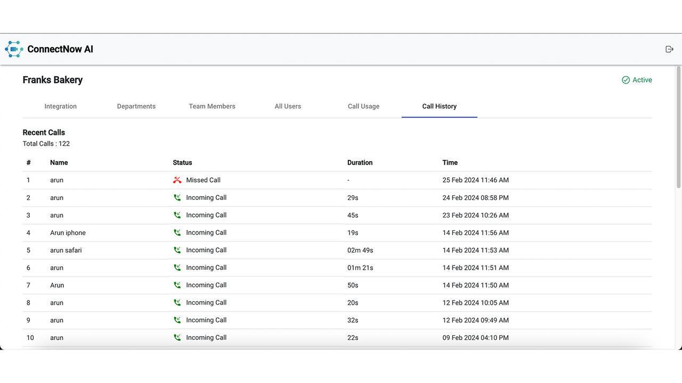Click the Total Calls : 122 text
Image resolution: width=682 pixels, height=383 pixels.
coord(46,144)
